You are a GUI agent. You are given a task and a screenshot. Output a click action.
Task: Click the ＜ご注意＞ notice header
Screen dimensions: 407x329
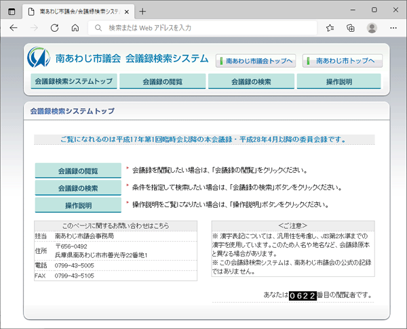[x=293, y=226]
